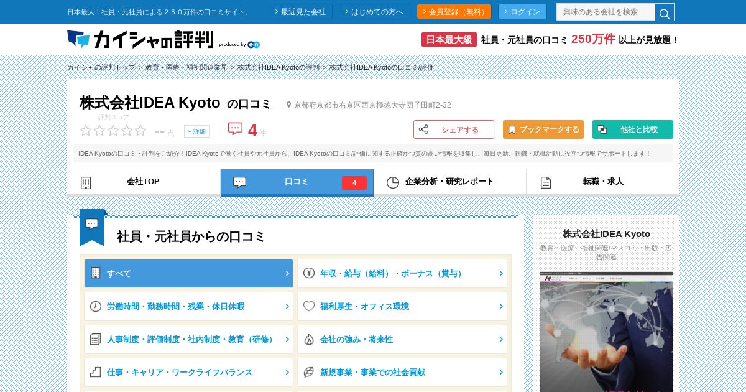
Task: Click the heart icon beside 福利厚生
Action: [309, 306]
